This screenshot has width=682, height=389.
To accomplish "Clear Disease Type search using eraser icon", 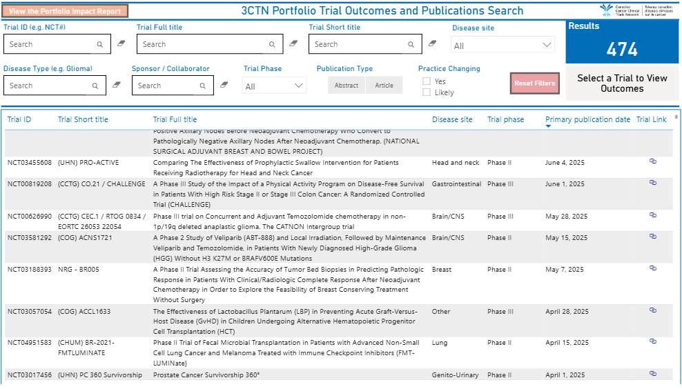I will tap(116, 85).
